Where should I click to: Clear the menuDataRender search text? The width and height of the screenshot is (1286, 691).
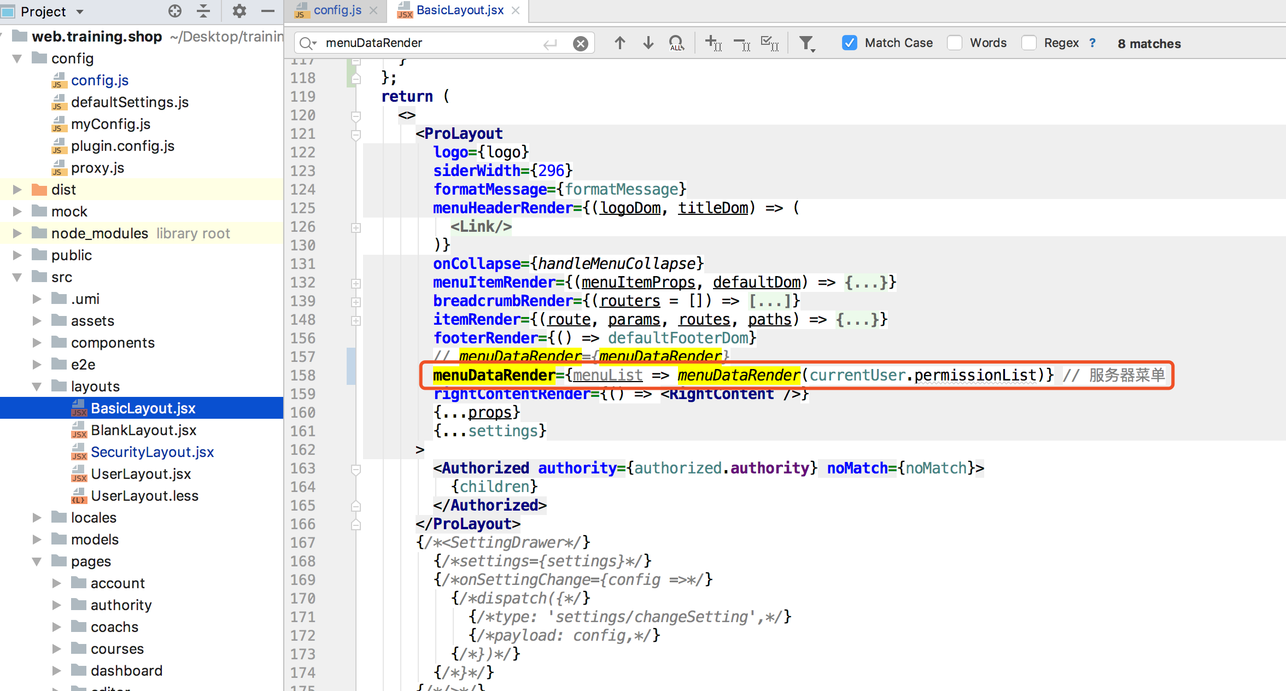[580, 43]
